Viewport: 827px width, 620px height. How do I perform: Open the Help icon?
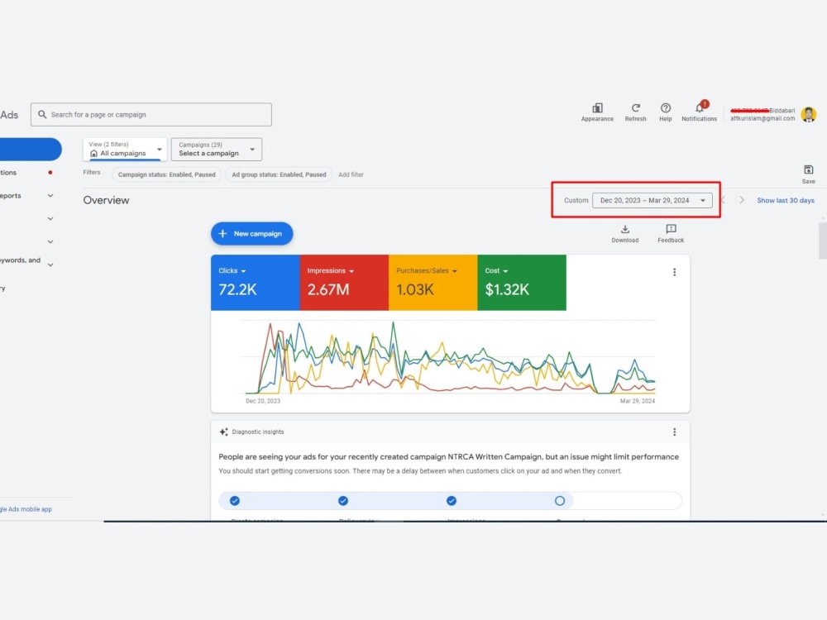pyautogui.click(x=666, y=112)
